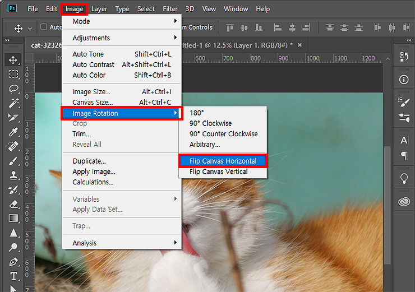The height and width of the screenshot is (292, 415).
Task: Choose Image Size command
Action: pyautogui.click(x=122, y=91)
